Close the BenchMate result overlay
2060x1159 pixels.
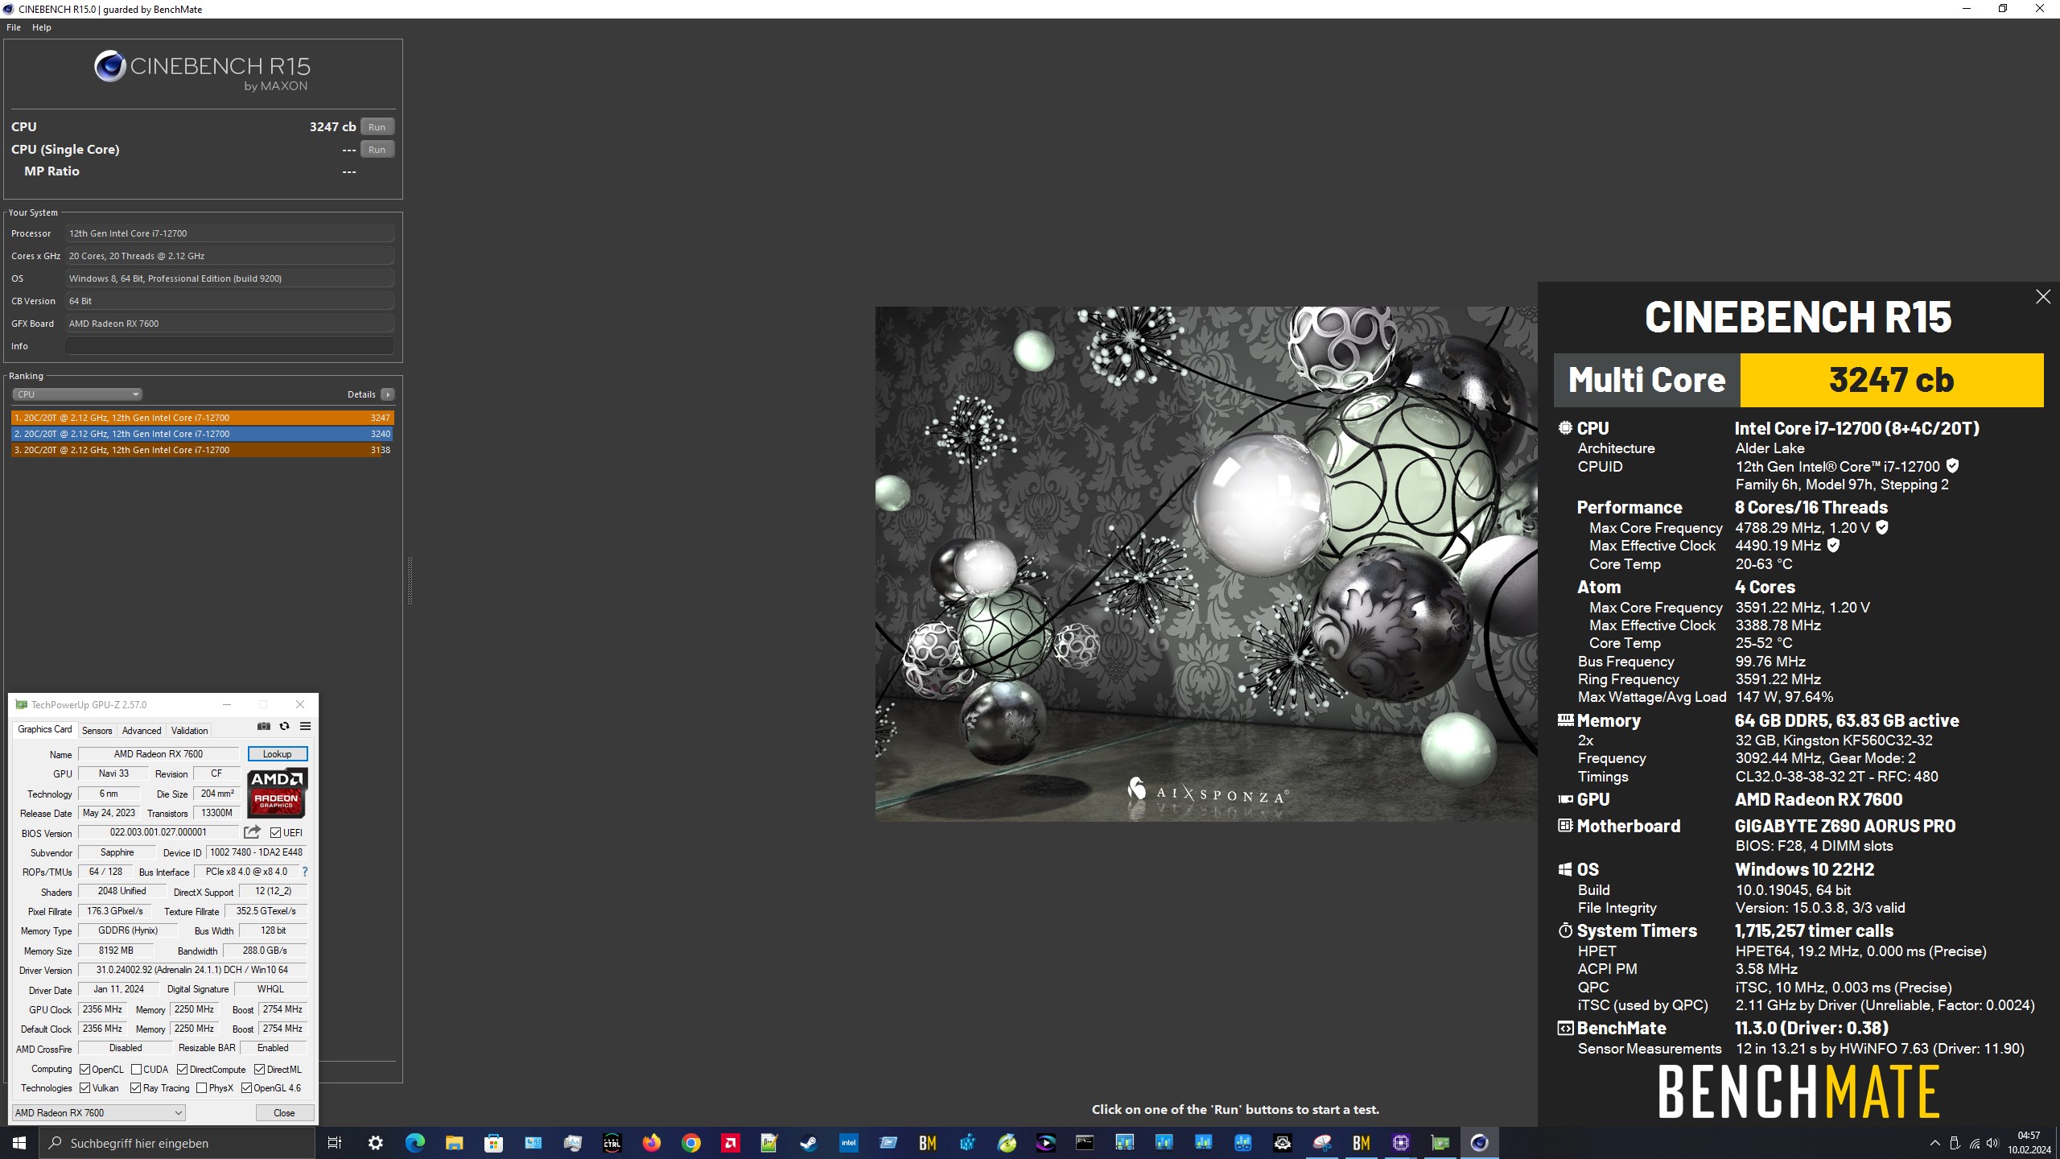pyautogui.click(x=2042, y=297)
